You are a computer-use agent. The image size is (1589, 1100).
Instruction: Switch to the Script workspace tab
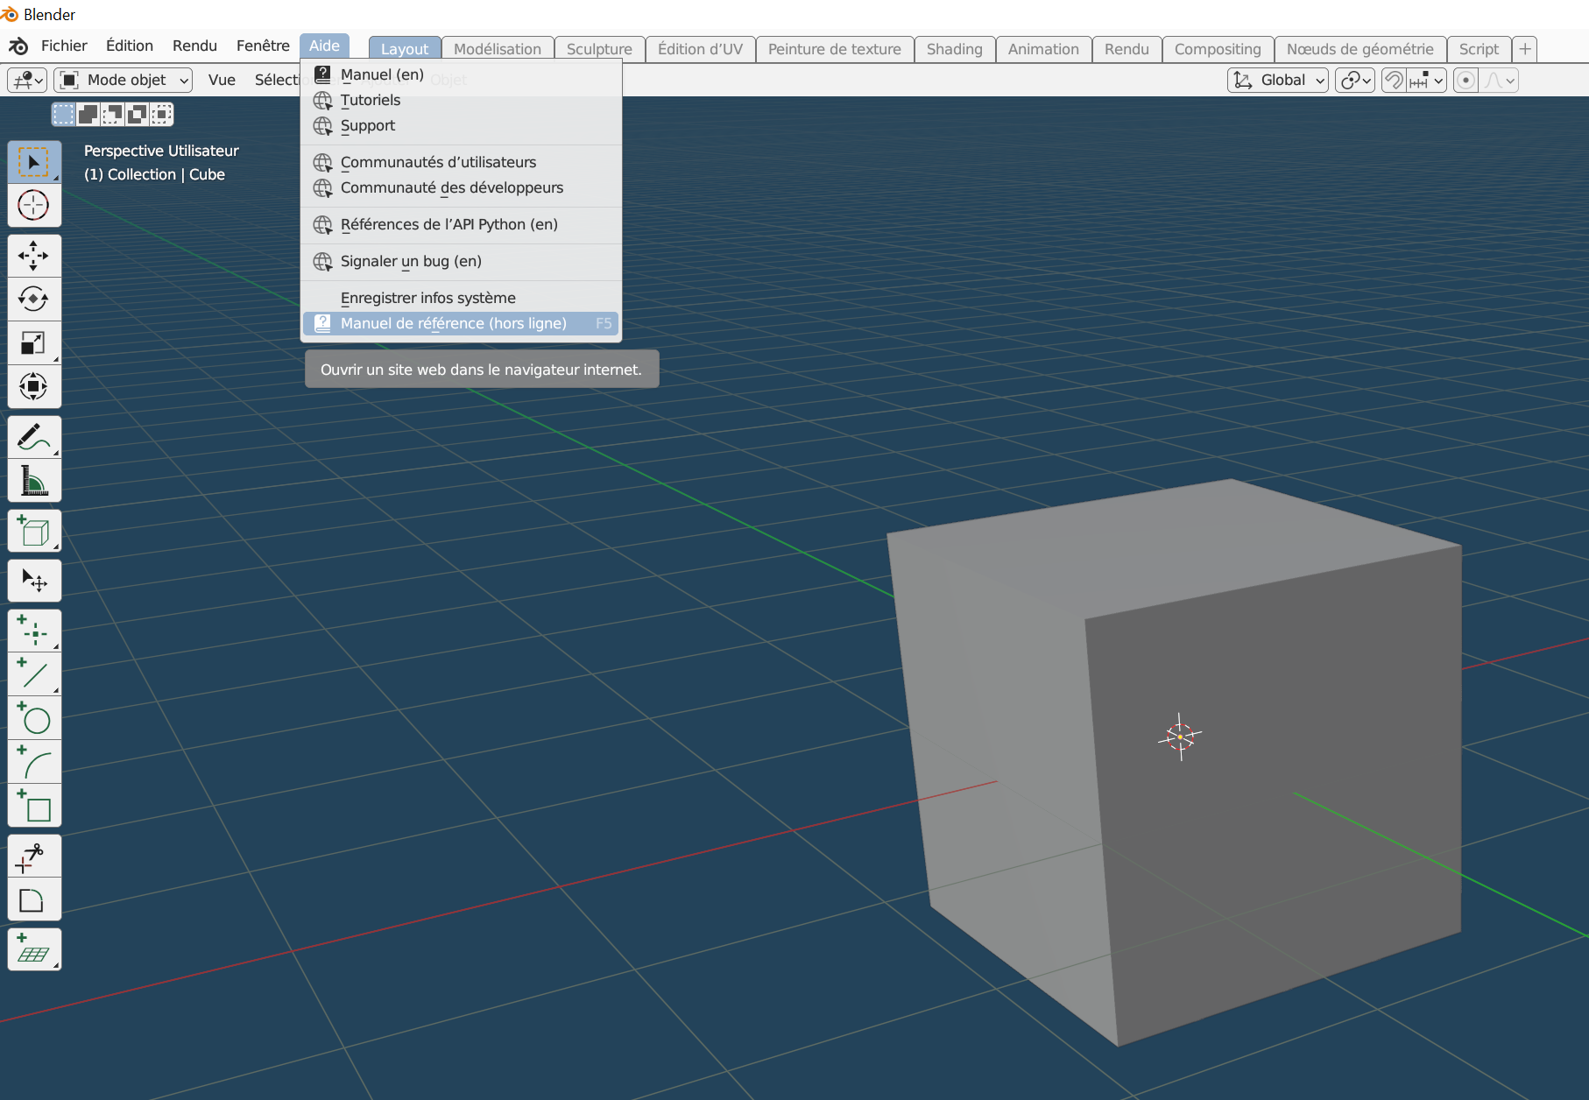[1479, 49]
